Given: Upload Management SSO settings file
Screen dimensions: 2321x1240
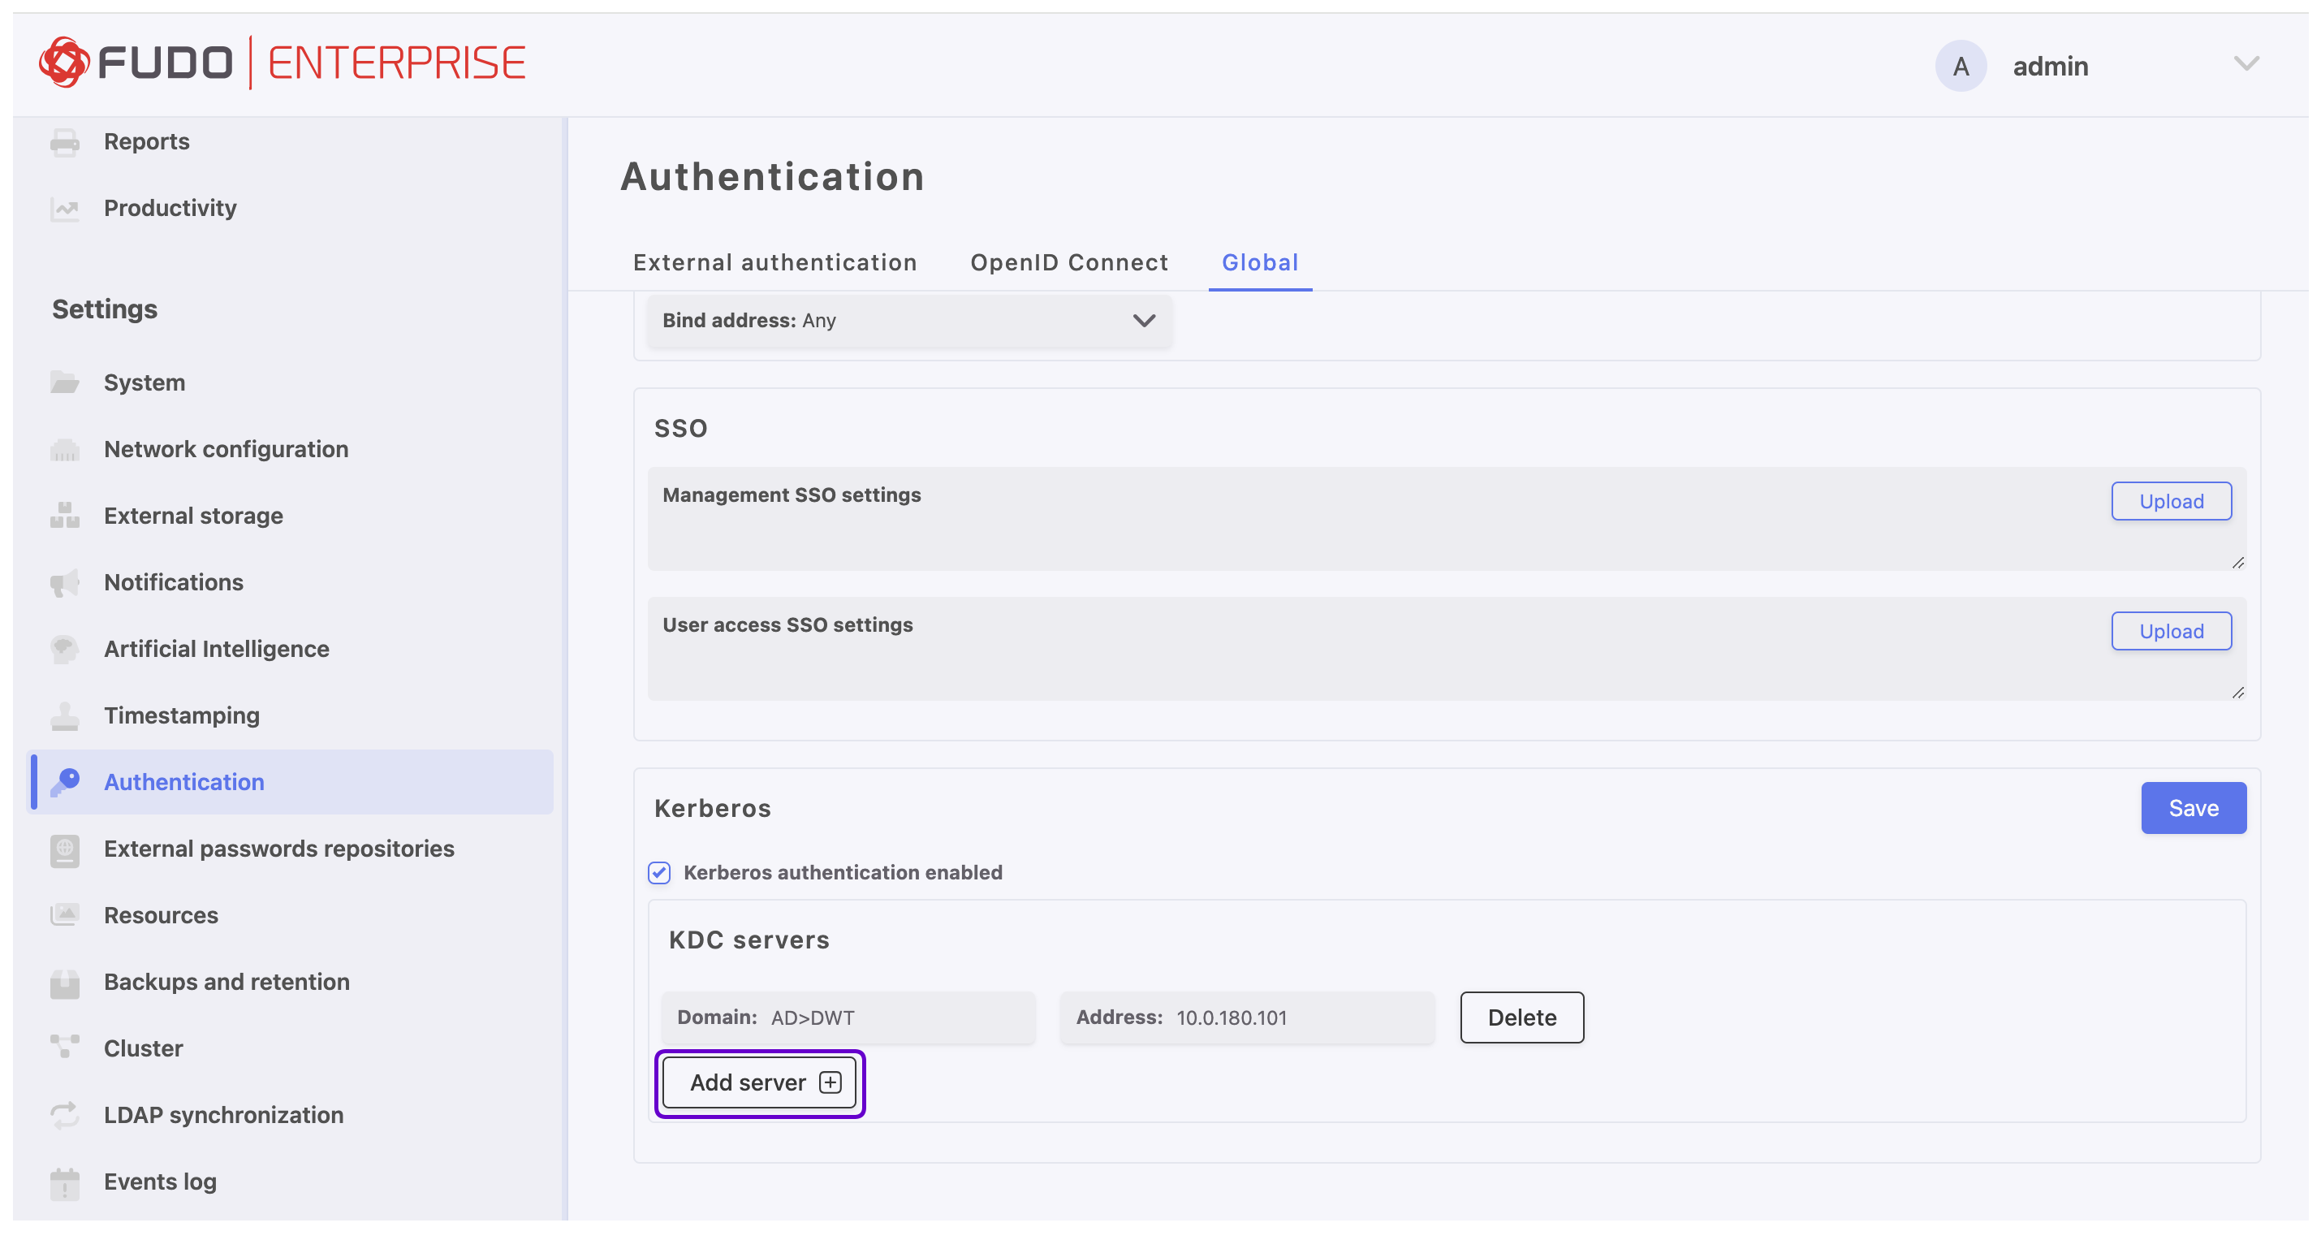Looking at the screenshot, I should tap(2172, 501).
